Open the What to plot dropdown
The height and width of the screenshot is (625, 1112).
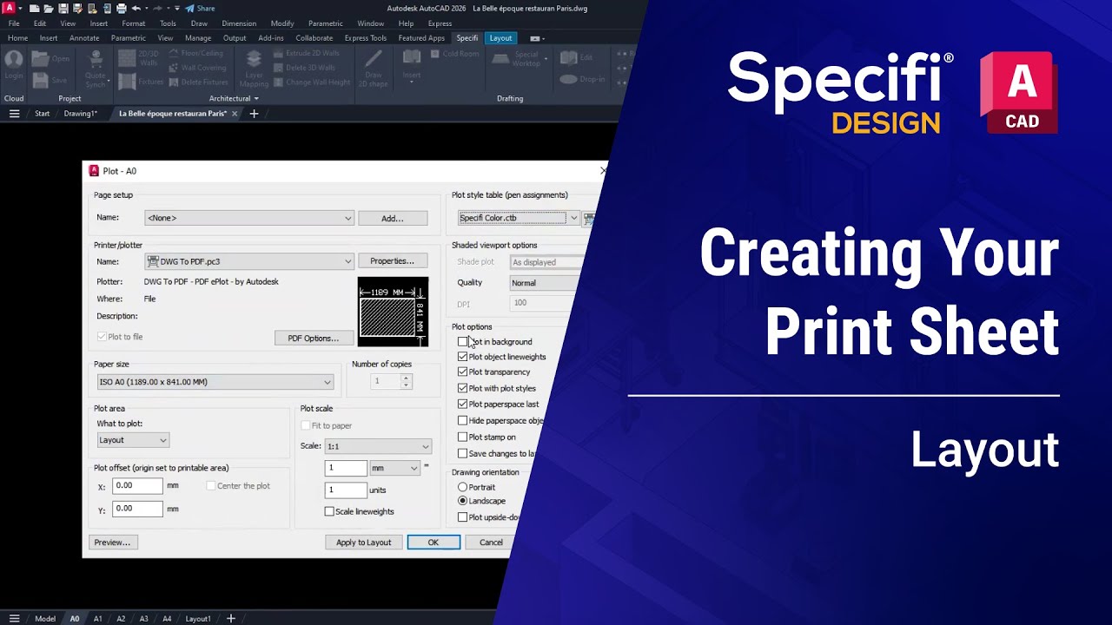(133, 440)
